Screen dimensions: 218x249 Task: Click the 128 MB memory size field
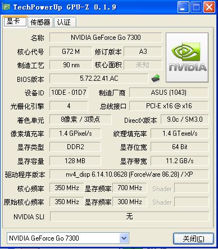pyautogui.click(x=75, y=161)
